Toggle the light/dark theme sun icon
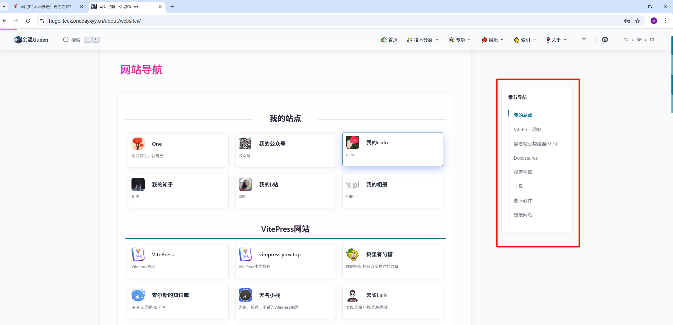Viewport: 673px width, 325px height. [584, 39]
